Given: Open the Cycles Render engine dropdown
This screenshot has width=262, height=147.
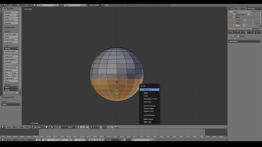Looking at the screenshot, I should [x=95, y=5].
